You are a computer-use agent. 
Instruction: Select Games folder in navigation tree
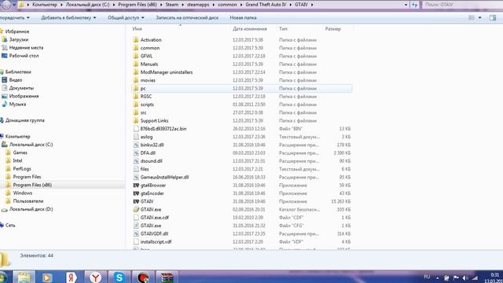[20, 153]
